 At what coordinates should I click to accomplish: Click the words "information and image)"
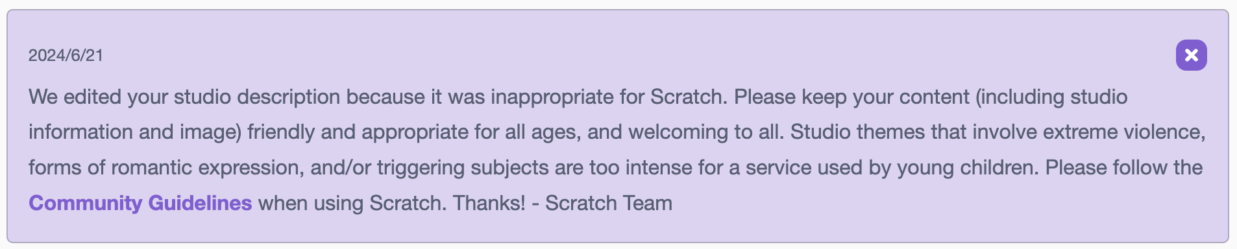[135, 132]
